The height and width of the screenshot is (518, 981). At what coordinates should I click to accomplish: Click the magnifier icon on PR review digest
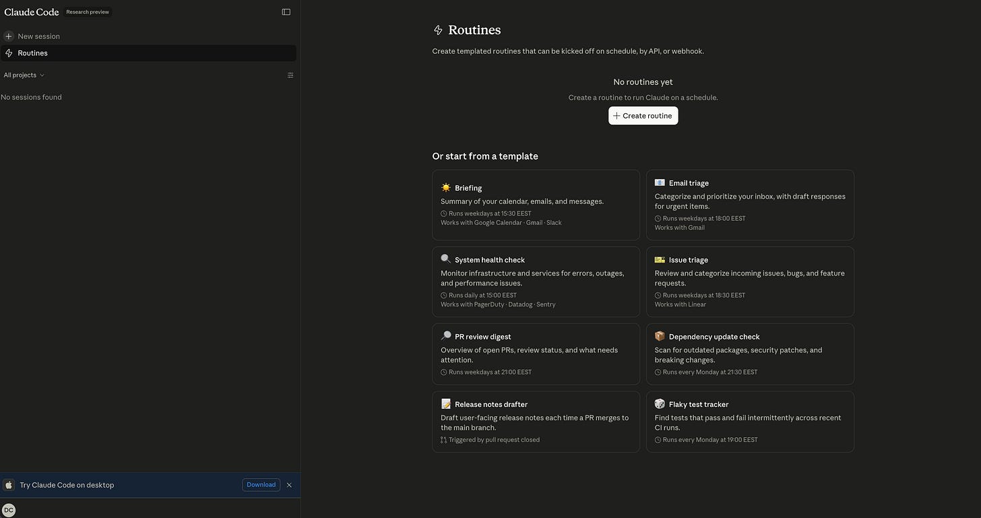(446, 336)
